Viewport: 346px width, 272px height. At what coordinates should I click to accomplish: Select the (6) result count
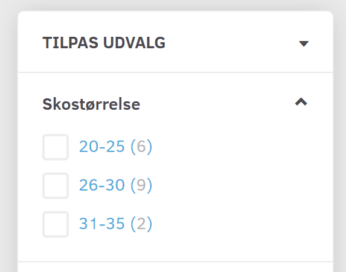[x=141, y=147]
